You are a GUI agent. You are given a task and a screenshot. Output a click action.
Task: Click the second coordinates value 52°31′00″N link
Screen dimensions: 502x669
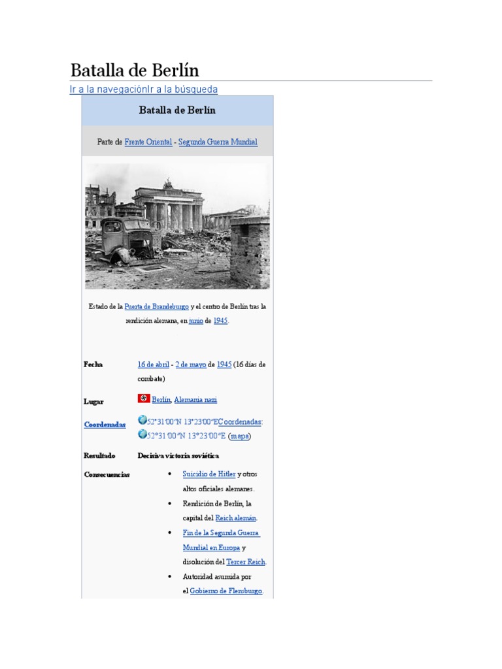(186, 436)
